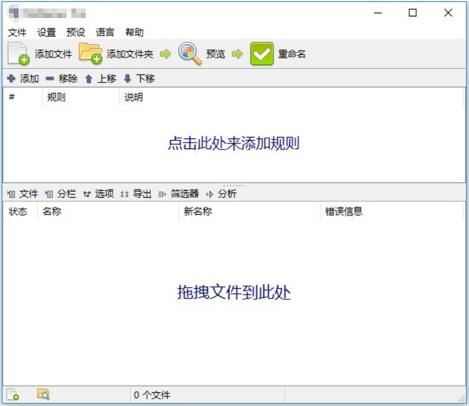This screenshot has width=469, height=406.
Task: Click the 0 个文件 status text
Action: coord(152,395)
